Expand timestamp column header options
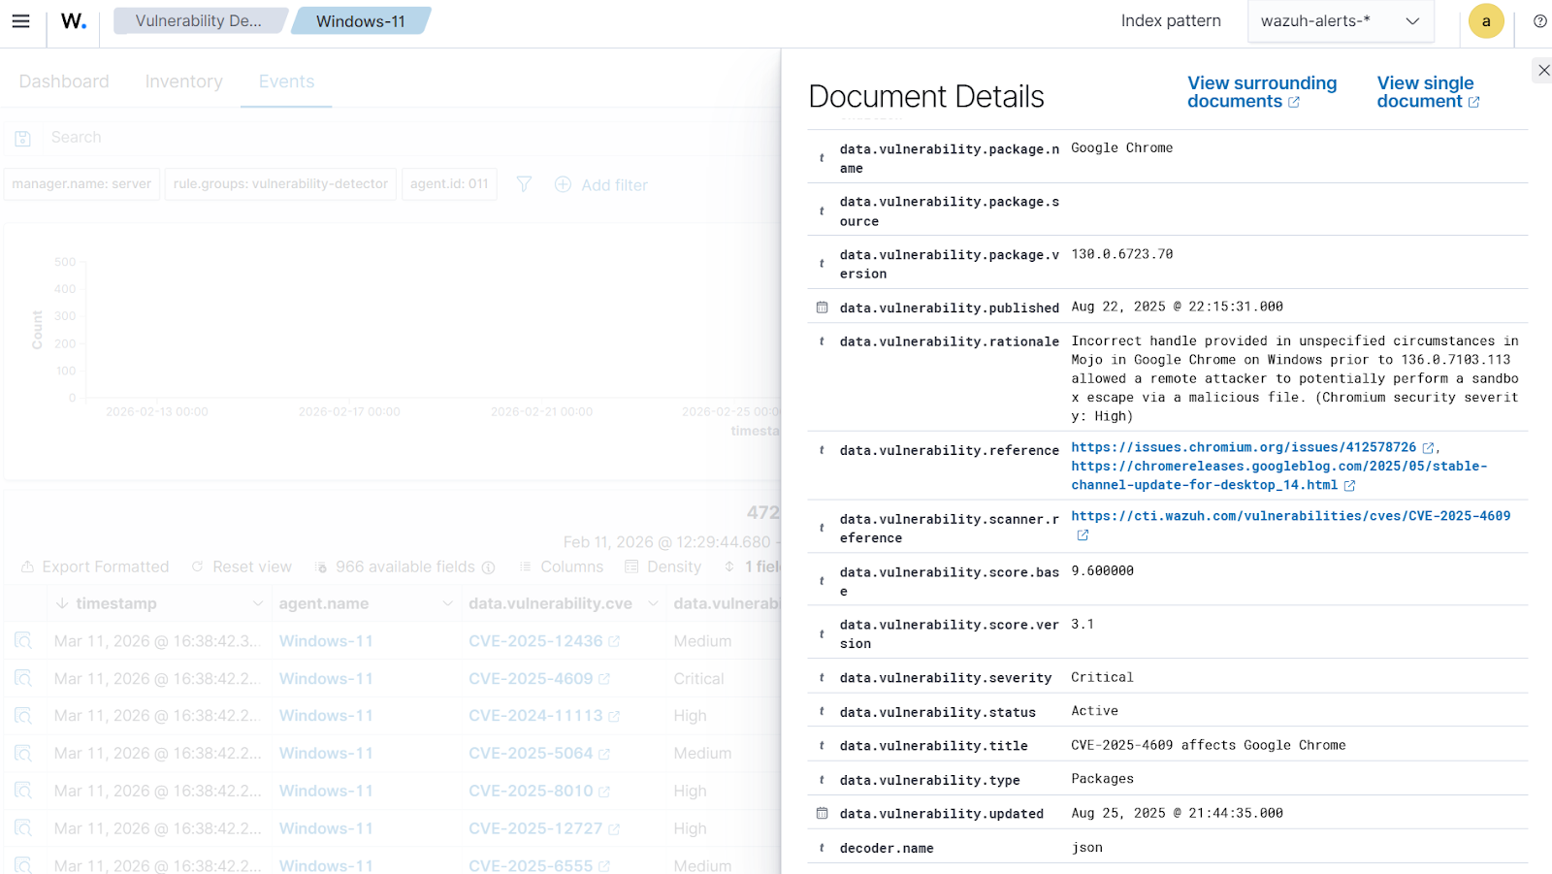This screenshot has width=1552, height=874. click(257, 603)
